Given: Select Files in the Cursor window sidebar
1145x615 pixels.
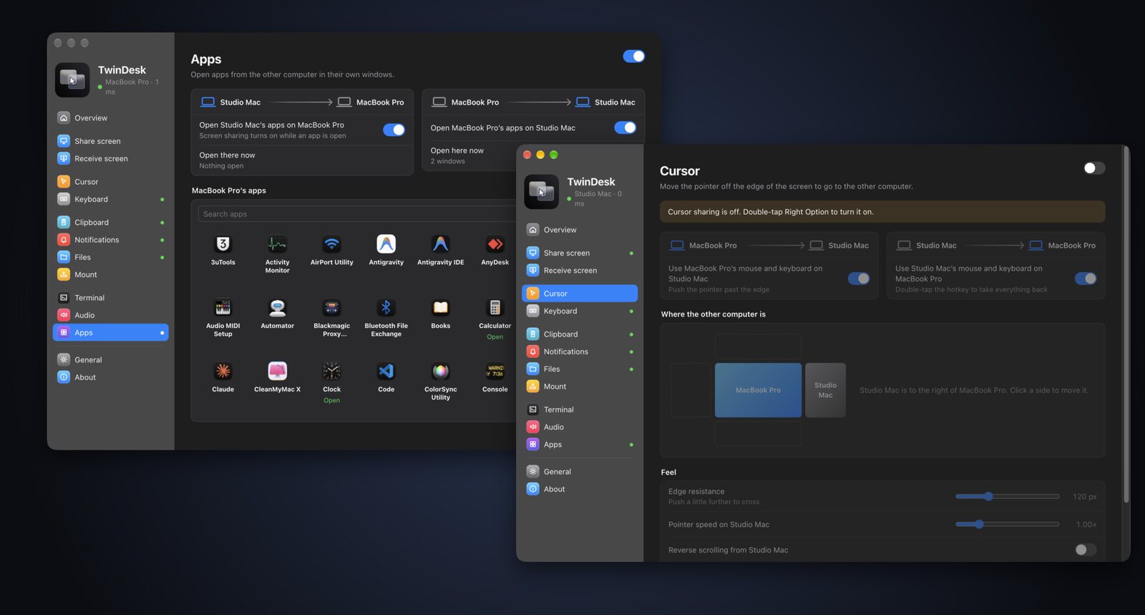Looking at the screenshot, I should point(580,369).
